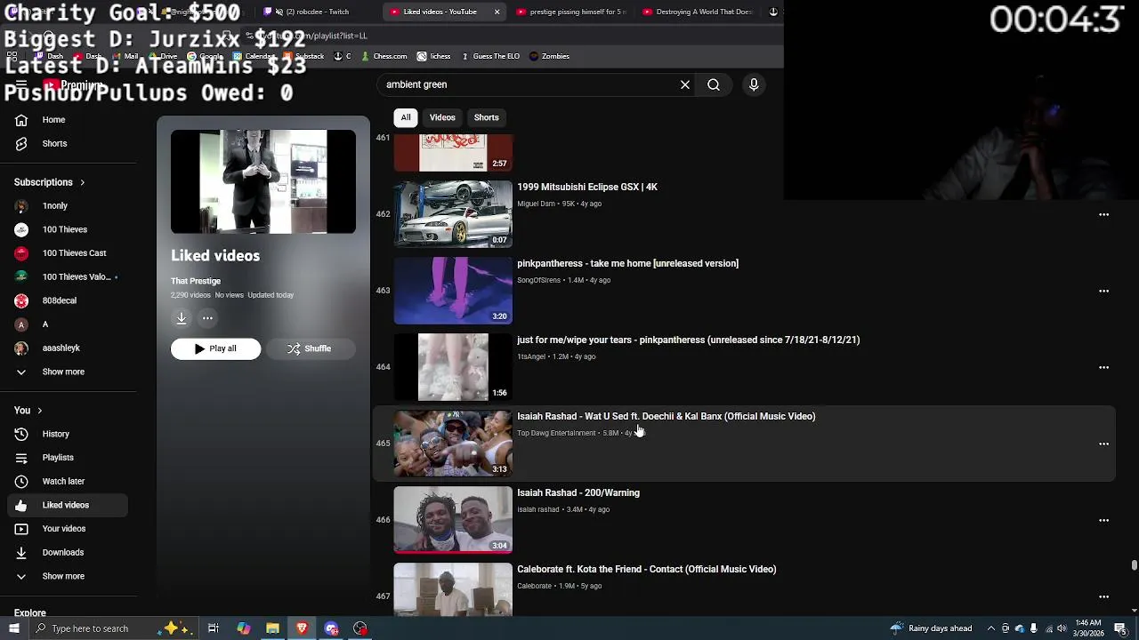
Task: Open the Liked videos playlist cover thumbnail
Action: 263,182
